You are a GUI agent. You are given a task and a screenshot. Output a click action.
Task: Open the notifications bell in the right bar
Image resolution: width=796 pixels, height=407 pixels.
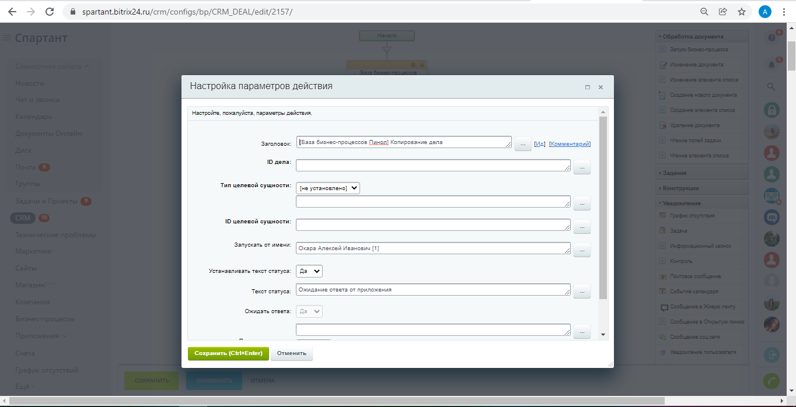click(x=771, y=65)
